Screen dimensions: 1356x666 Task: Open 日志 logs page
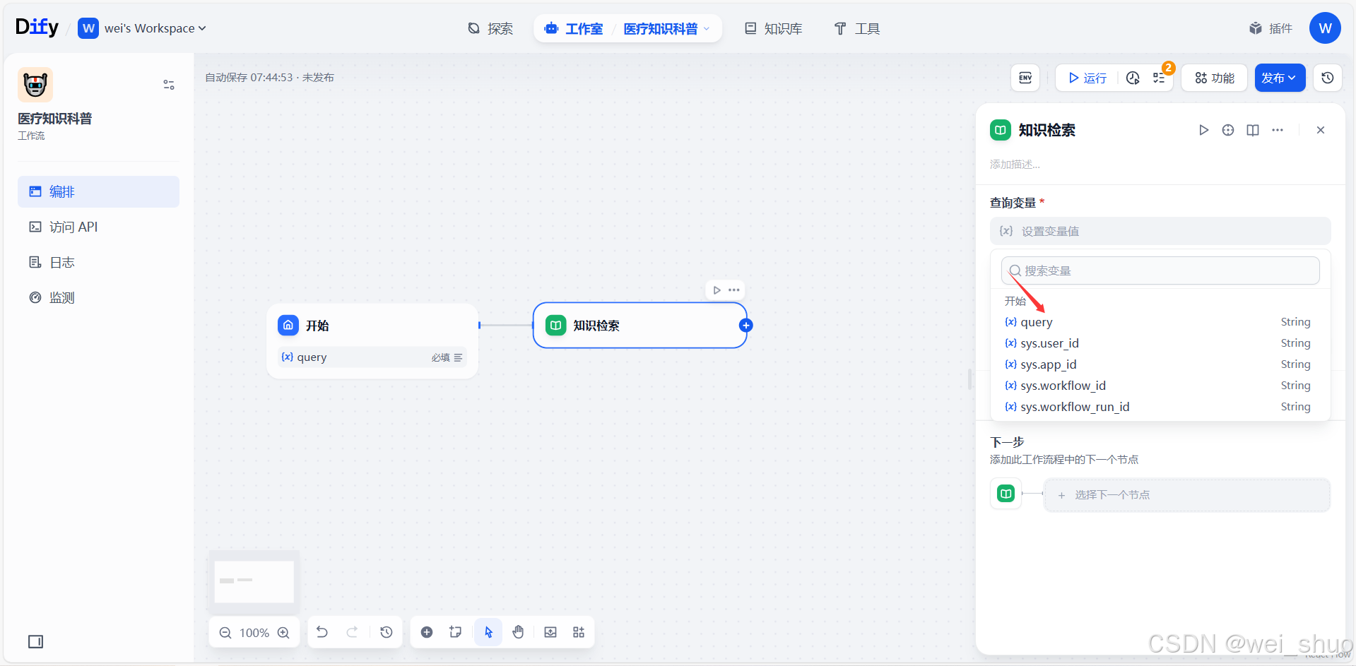[98, 262]
